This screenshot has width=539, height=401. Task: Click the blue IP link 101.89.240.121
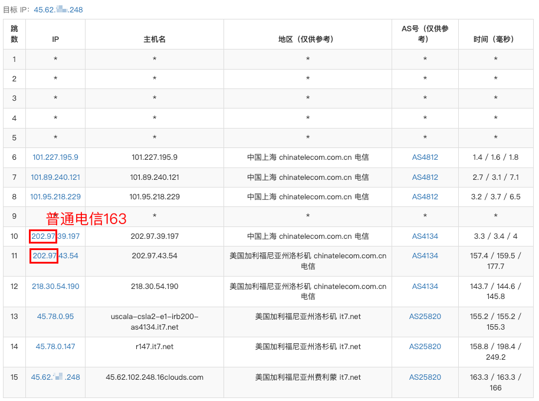55,177
